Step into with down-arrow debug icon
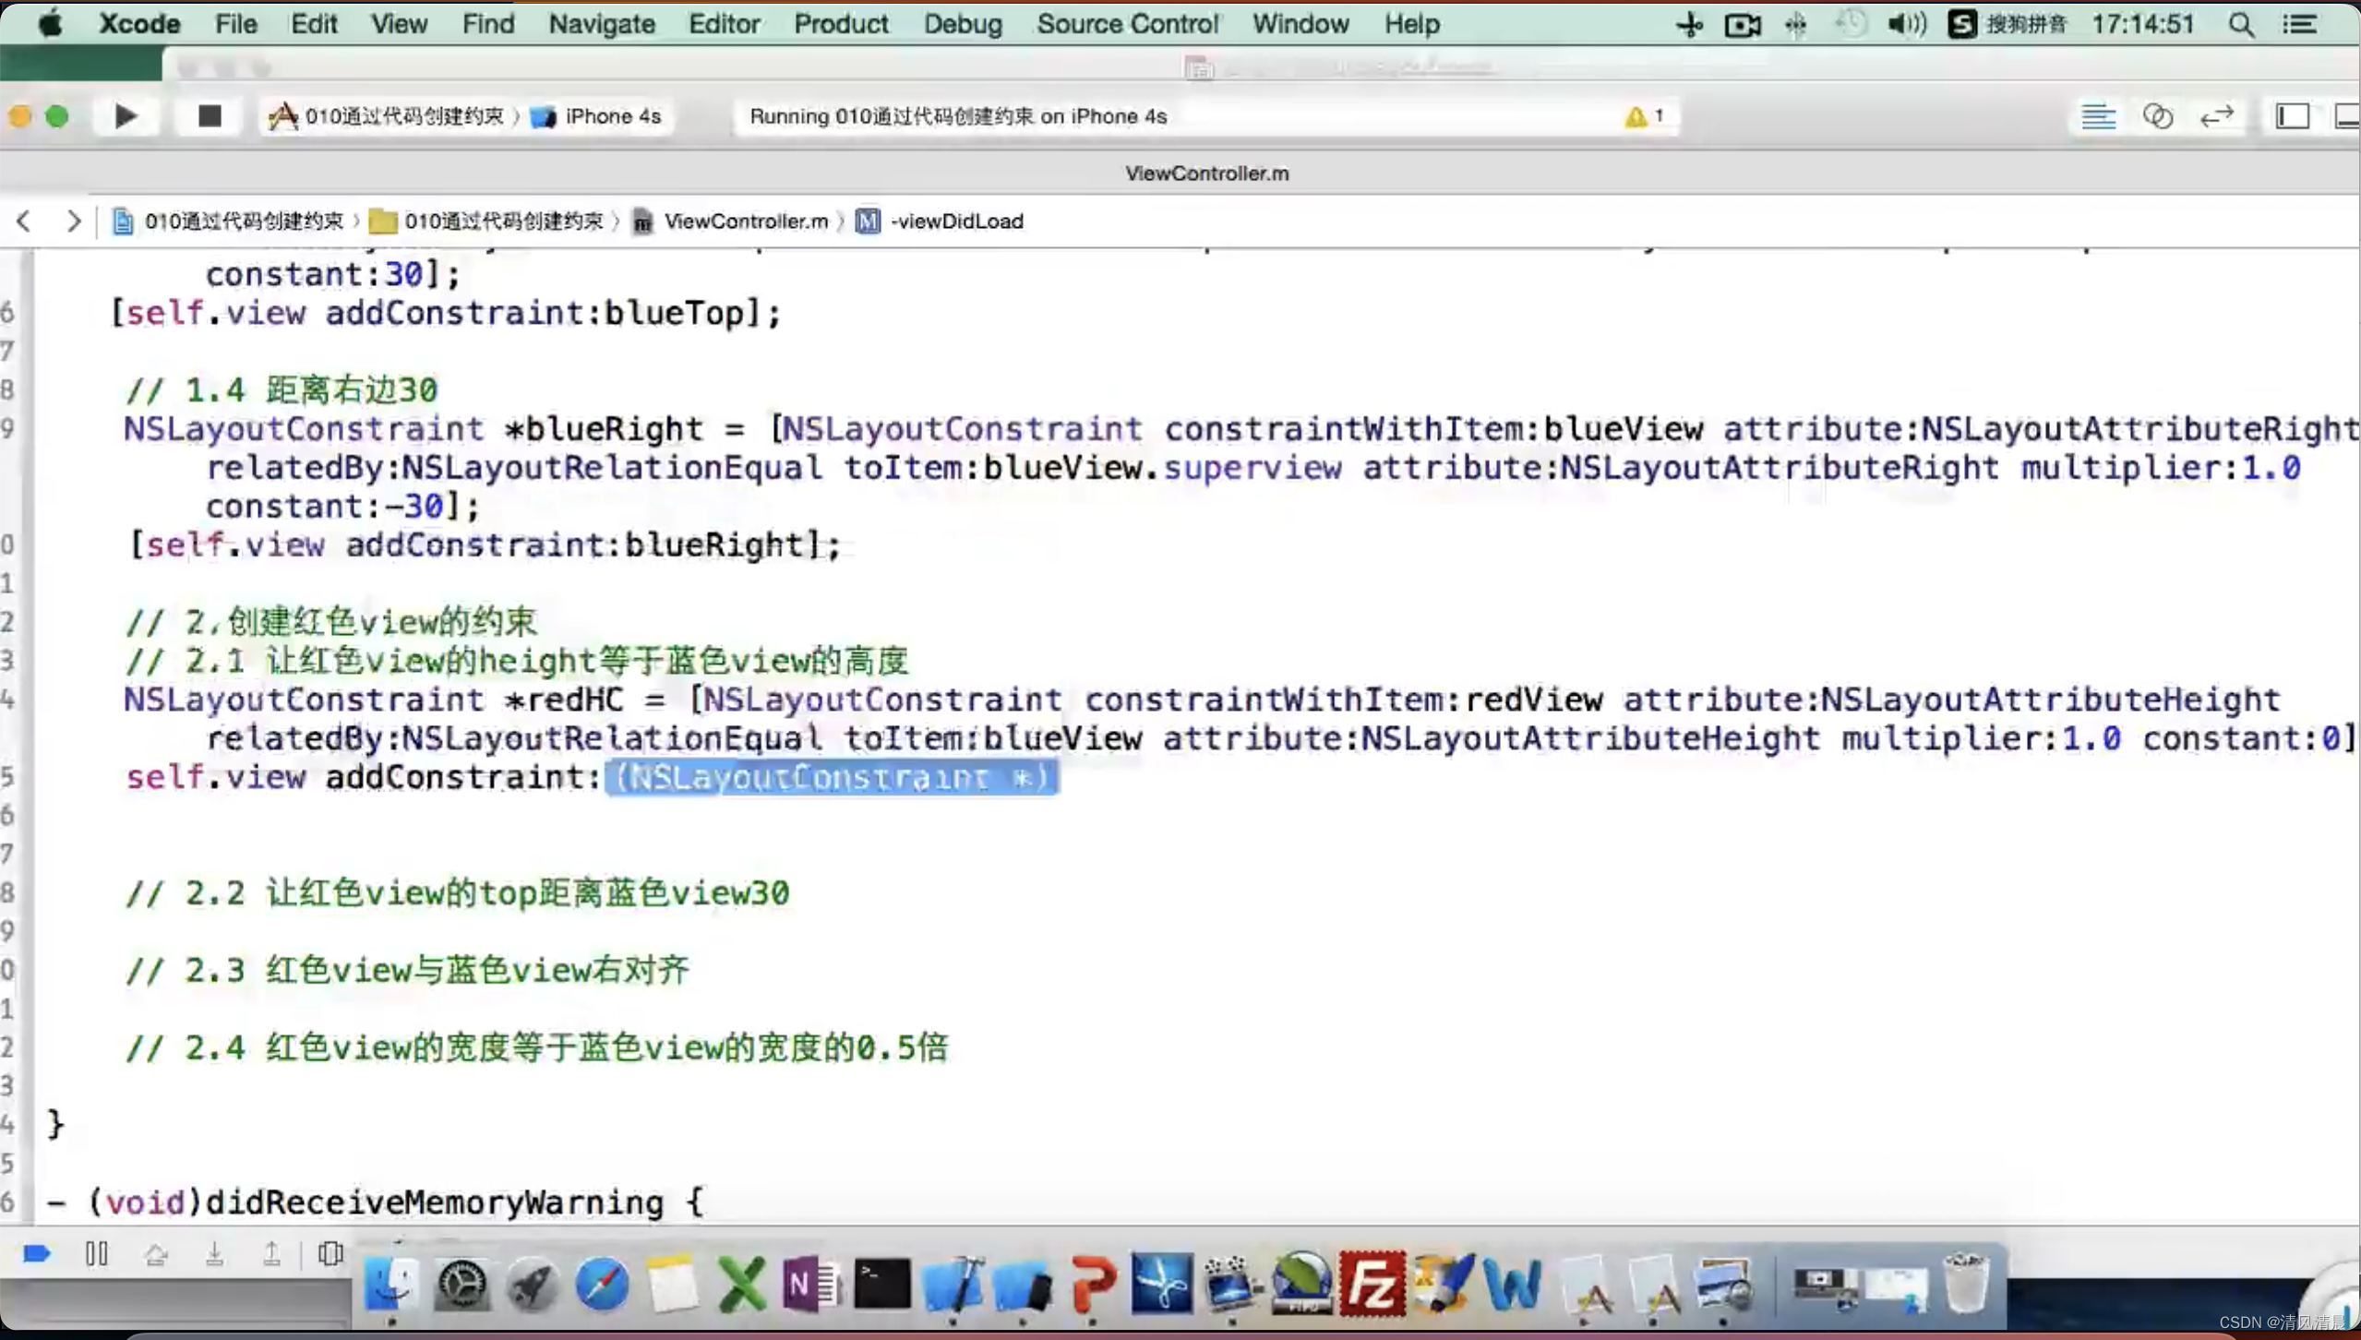The image size is (2361, 1340). [x=214, y=1254]
